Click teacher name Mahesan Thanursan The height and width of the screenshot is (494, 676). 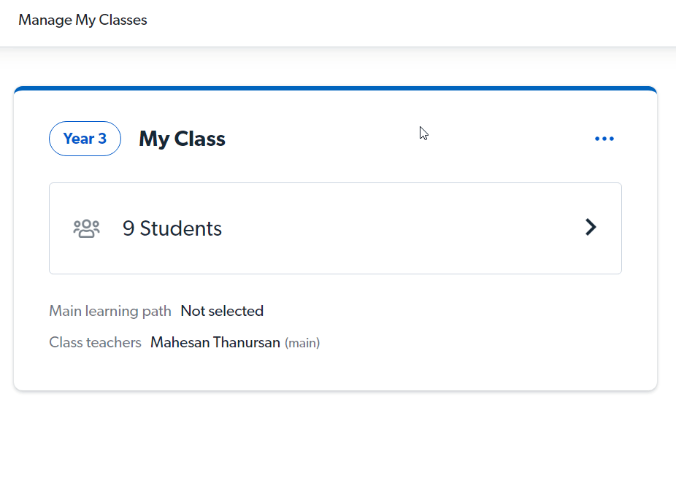point(215,342)
